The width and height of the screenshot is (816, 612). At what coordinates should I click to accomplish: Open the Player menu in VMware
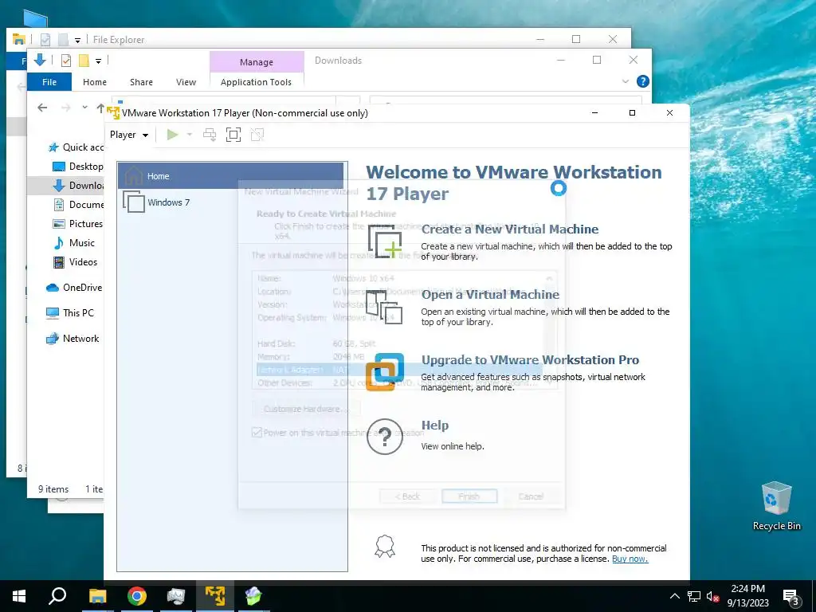click(x=129, y=135)
